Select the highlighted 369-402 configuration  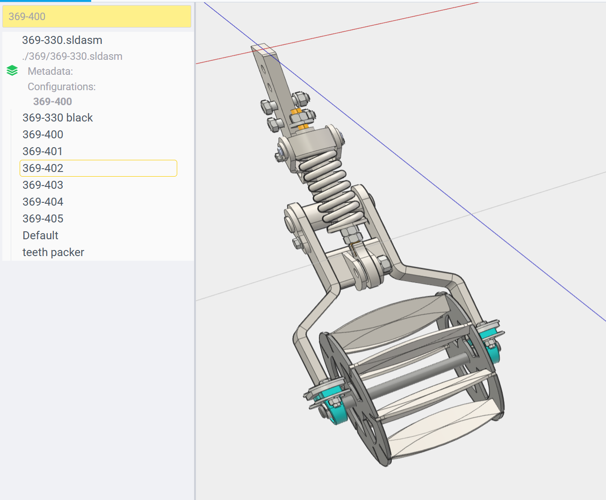(43, 168)
